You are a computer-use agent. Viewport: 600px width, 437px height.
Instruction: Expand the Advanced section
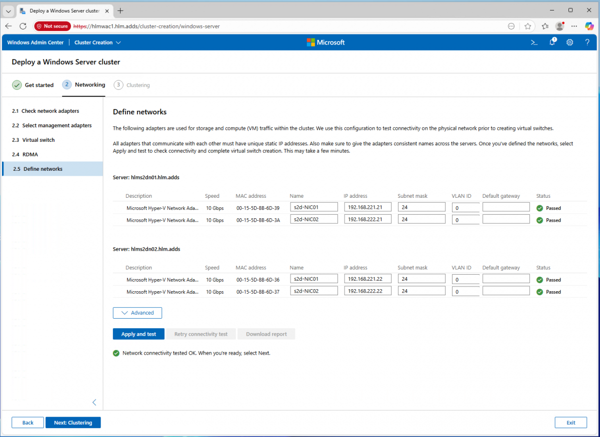[x=137, y=313]
